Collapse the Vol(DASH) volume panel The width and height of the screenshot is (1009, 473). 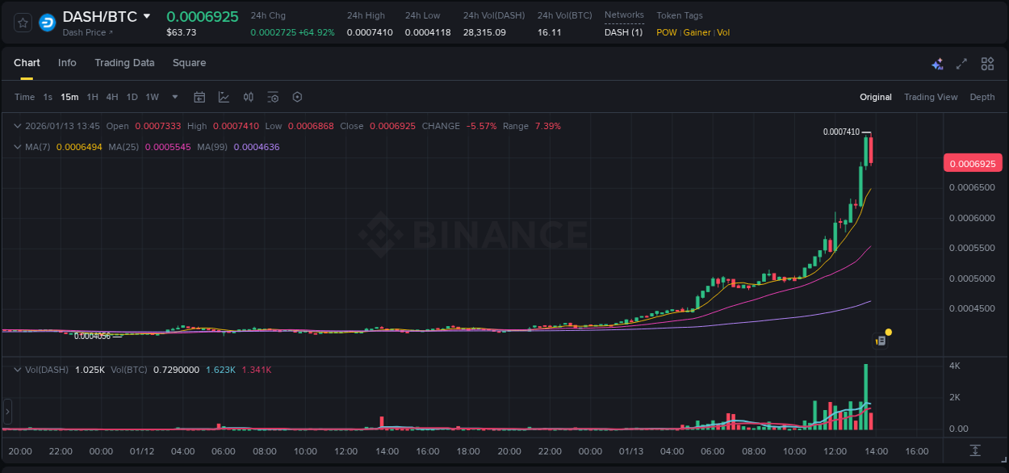(17, 368)
